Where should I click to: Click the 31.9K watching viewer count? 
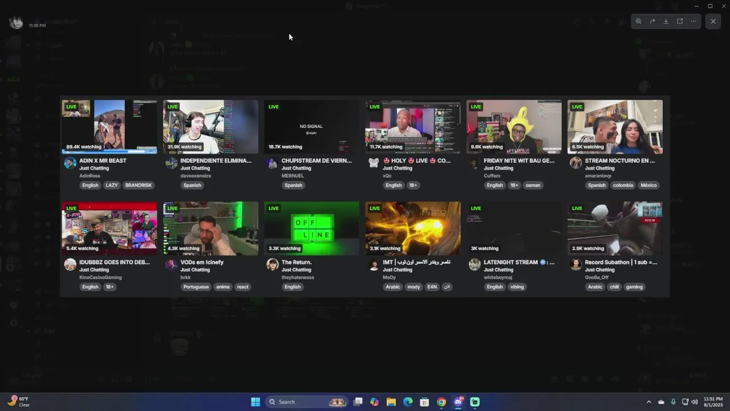184,147
